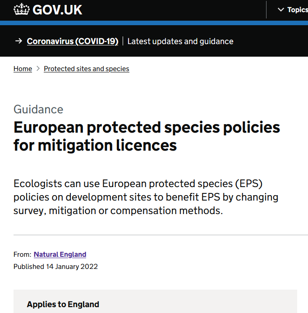This screenshot has height=313, width=308.
Task: Click the arrow icon beside Coronavirus
Action: coord(18,41)
